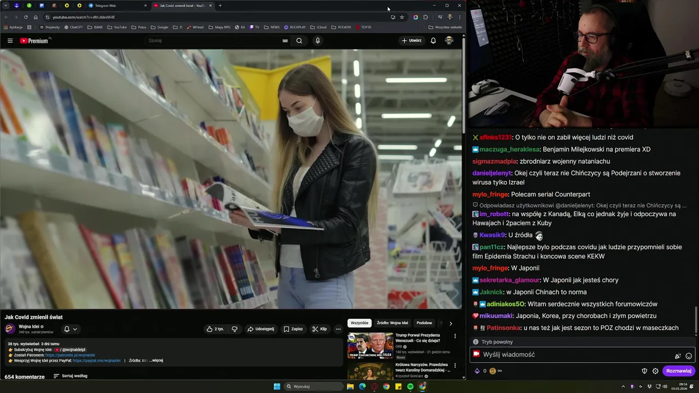The width and height of the screenshot is (699, 393).
Task: Open a new browser tab
Action: (220, 5)
